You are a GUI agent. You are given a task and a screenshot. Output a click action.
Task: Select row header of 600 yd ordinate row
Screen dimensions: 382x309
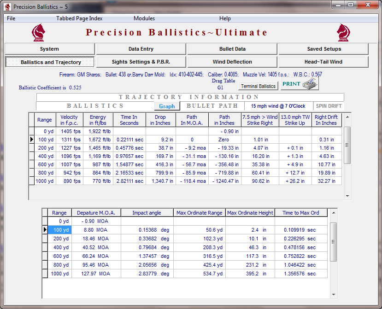pos(45,256)
